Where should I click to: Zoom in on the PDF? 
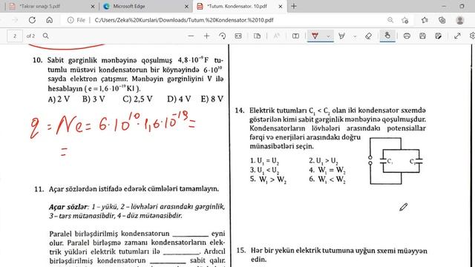pos(206,36)
